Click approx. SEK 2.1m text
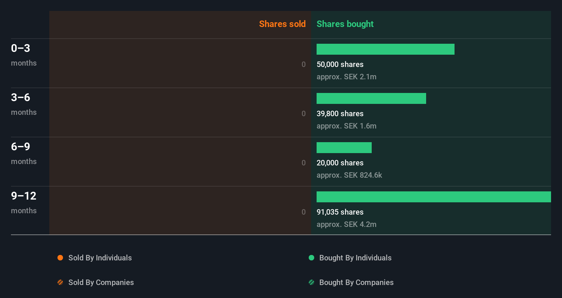The height and width of the screenshot is (298, 562). click(346, 77)
